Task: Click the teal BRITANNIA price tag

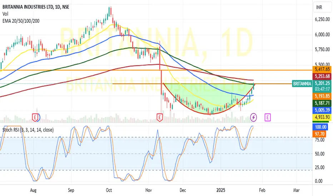Action: pyautogui.click(x=302, y=84)
